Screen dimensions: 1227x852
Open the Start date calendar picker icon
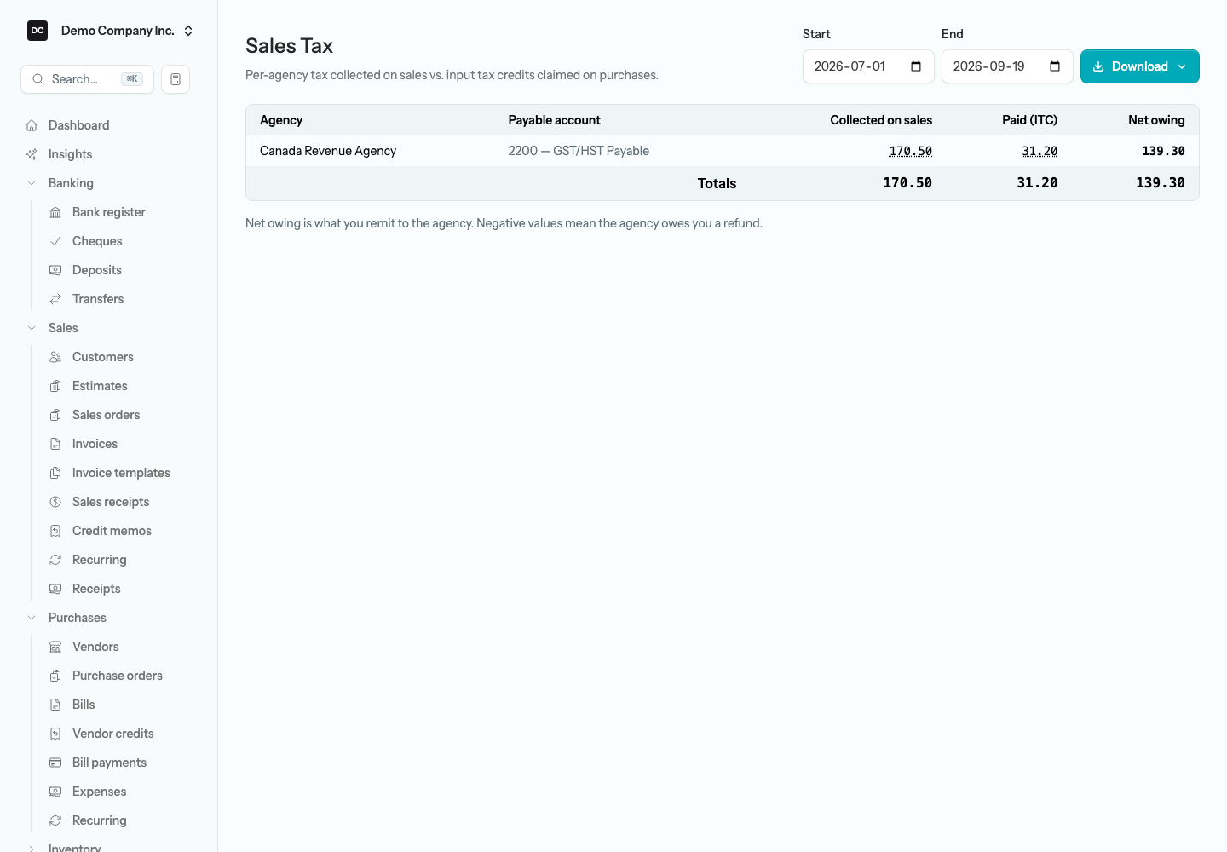coord(916,66)
